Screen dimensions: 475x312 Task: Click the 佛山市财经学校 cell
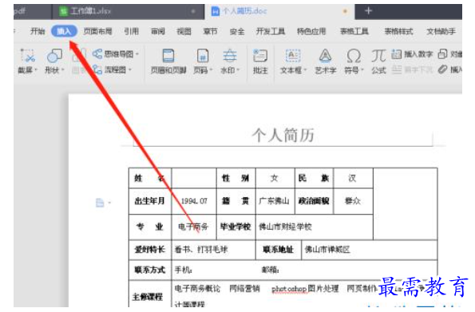tap(315, 227)
